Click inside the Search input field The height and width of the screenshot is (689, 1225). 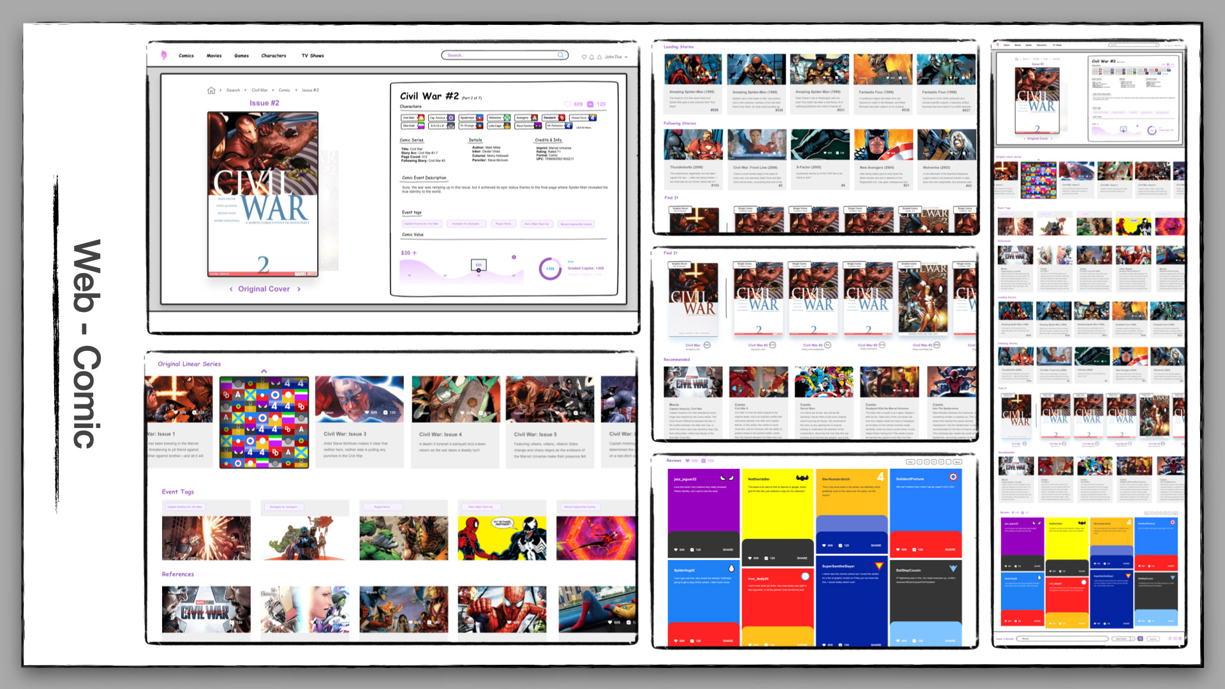pyautogui.click(x=498, y=56)
